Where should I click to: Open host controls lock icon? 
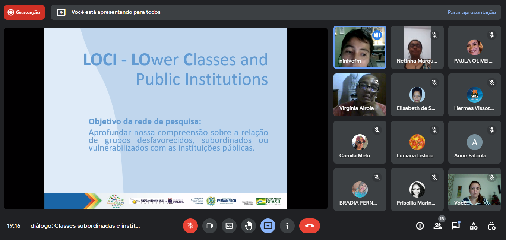click(x=491, y=226)
